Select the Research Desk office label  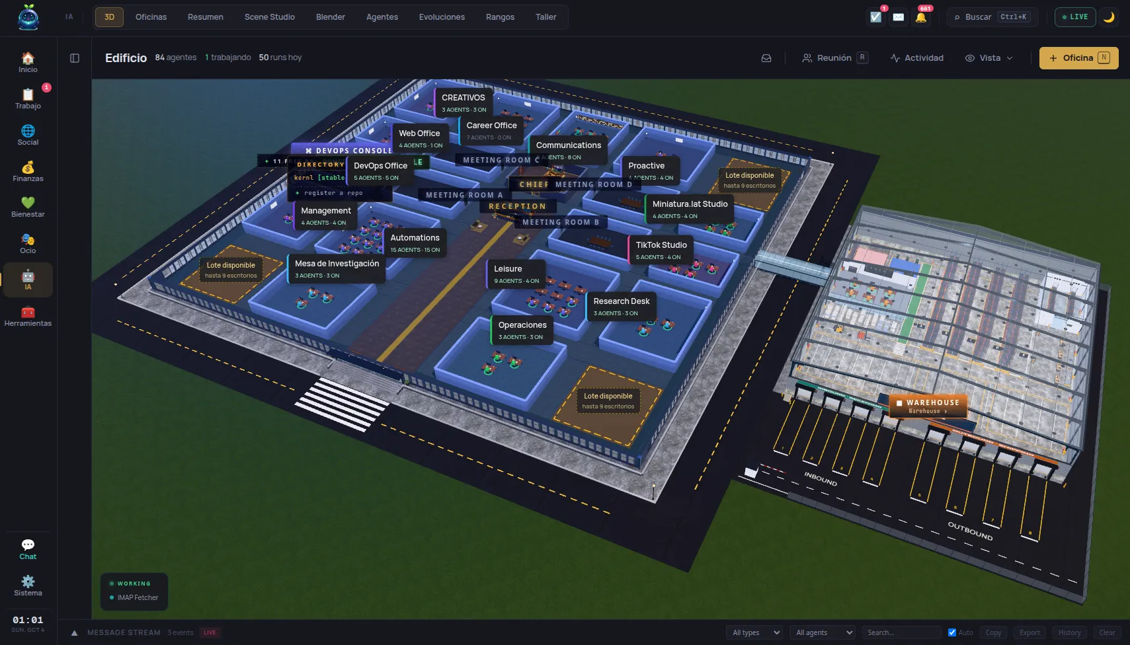(x=622, y=307)
